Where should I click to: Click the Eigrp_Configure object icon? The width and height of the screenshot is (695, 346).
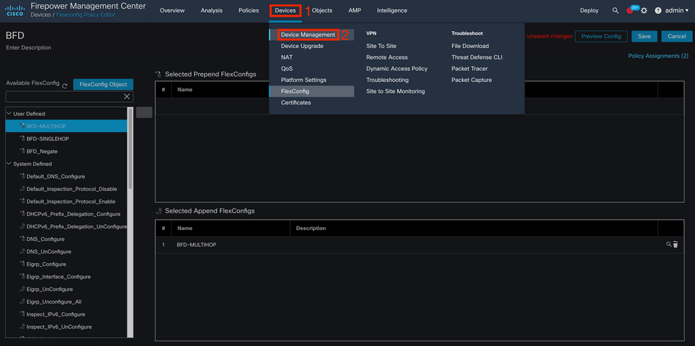click(x=22, y=264)
